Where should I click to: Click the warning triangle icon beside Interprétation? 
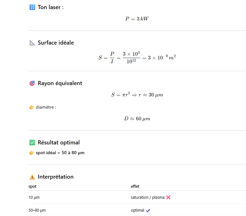pyautogui.click(x=32, y=177)
